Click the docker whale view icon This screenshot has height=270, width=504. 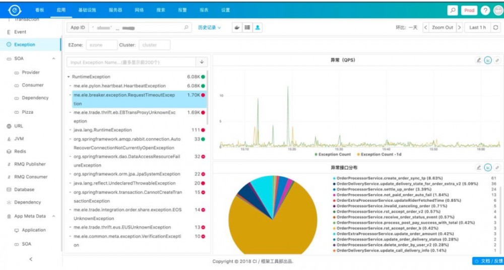[237, 28]
